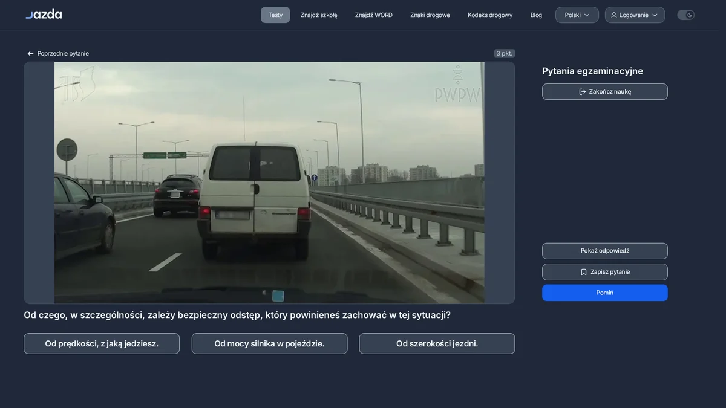Toggle the dark mode switch
The width and height of the screenshot is (726, 408).
click(x=685, y=15)
